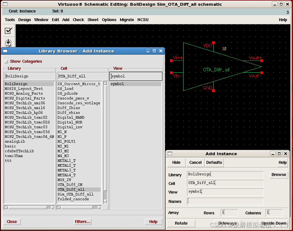Click View field in Library Browser
Screen dimensions: 293x231
coord(136,76)
